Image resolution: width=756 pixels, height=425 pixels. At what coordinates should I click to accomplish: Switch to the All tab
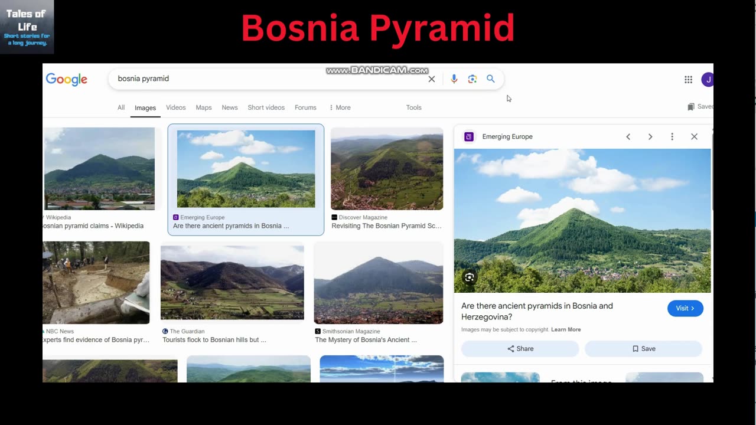pos(121,107)
